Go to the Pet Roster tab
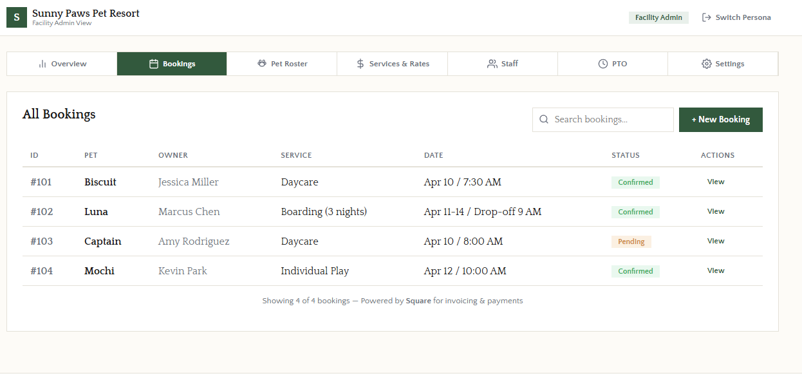 (282, 64)
